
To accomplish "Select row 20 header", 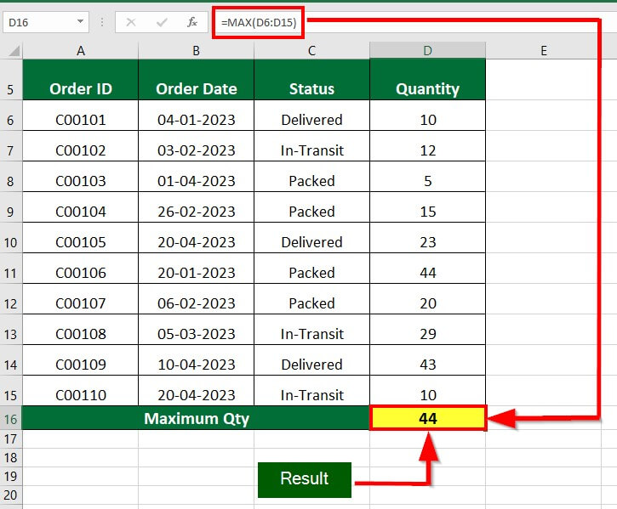I will tap(10, 495).
